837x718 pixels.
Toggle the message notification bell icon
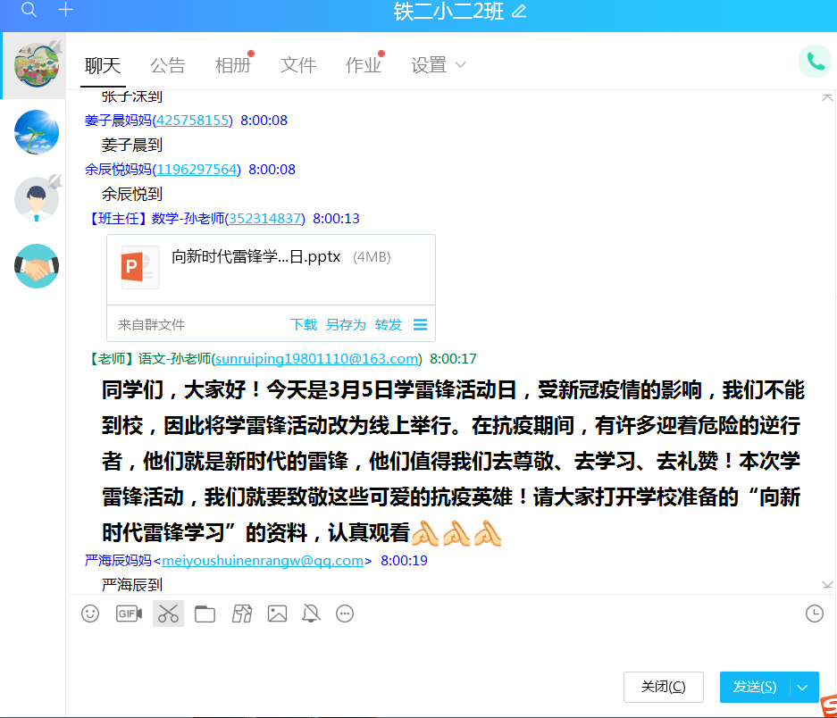tap(311, 614)
